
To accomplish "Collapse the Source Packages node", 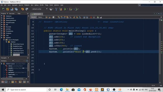I will click(x=4, y=40).
